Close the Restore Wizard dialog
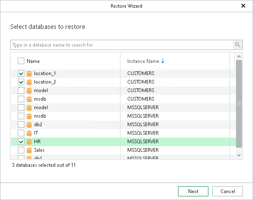 (x=243, y=6)
